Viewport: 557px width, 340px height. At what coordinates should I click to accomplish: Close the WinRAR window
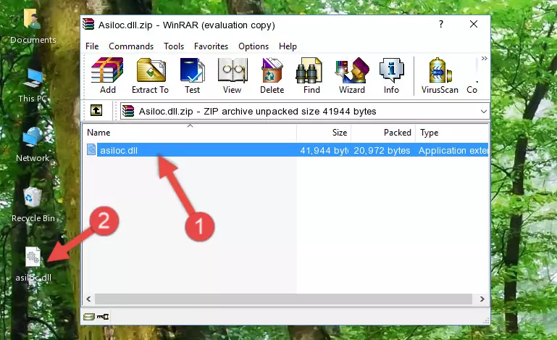(x=474, y=24)
